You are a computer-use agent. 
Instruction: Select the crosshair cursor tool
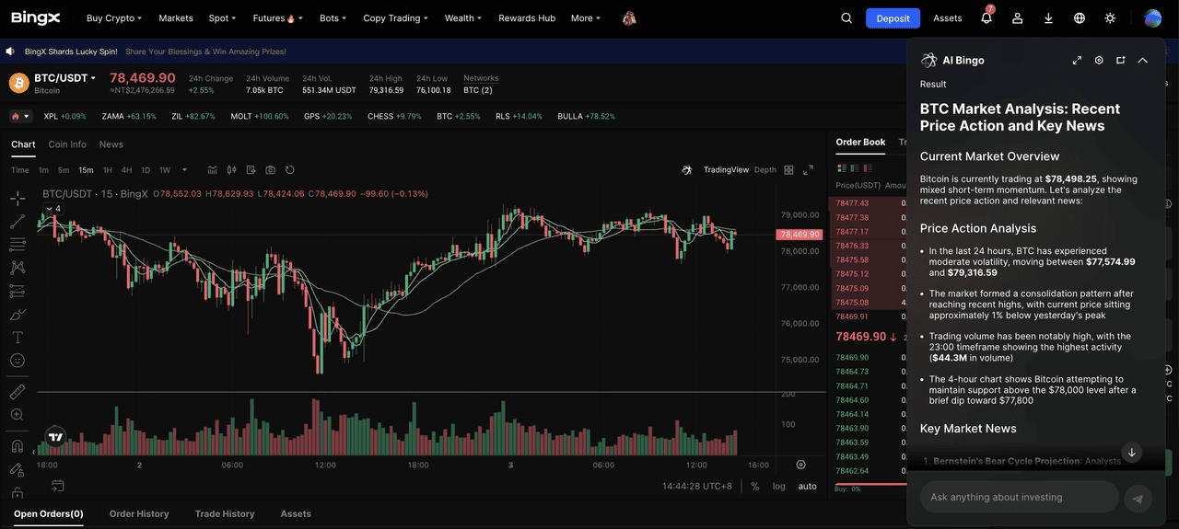tap(18, 198)
